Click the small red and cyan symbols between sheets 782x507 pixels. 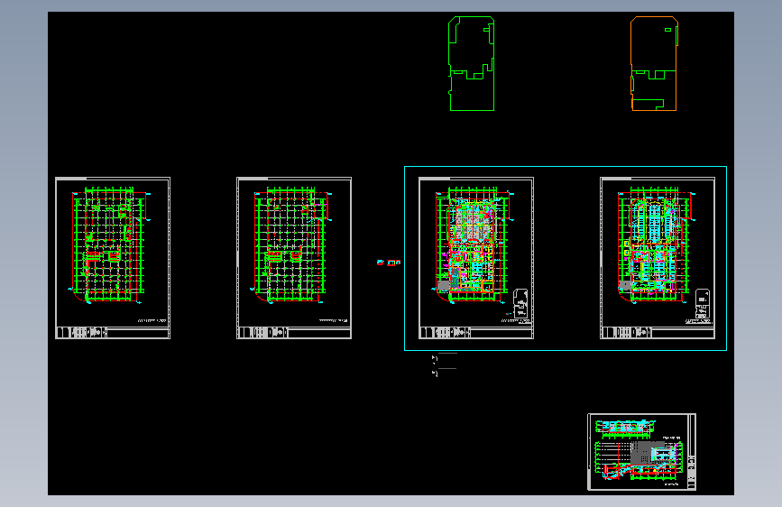(389, 263)
